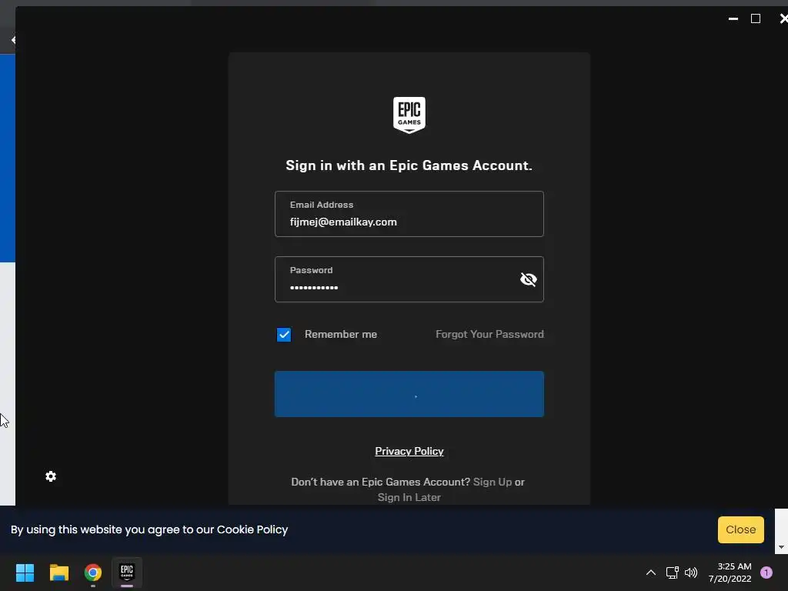Click the back arrow in the window behind
Viewport: 788px width, 591px height.
pos(13,40)
